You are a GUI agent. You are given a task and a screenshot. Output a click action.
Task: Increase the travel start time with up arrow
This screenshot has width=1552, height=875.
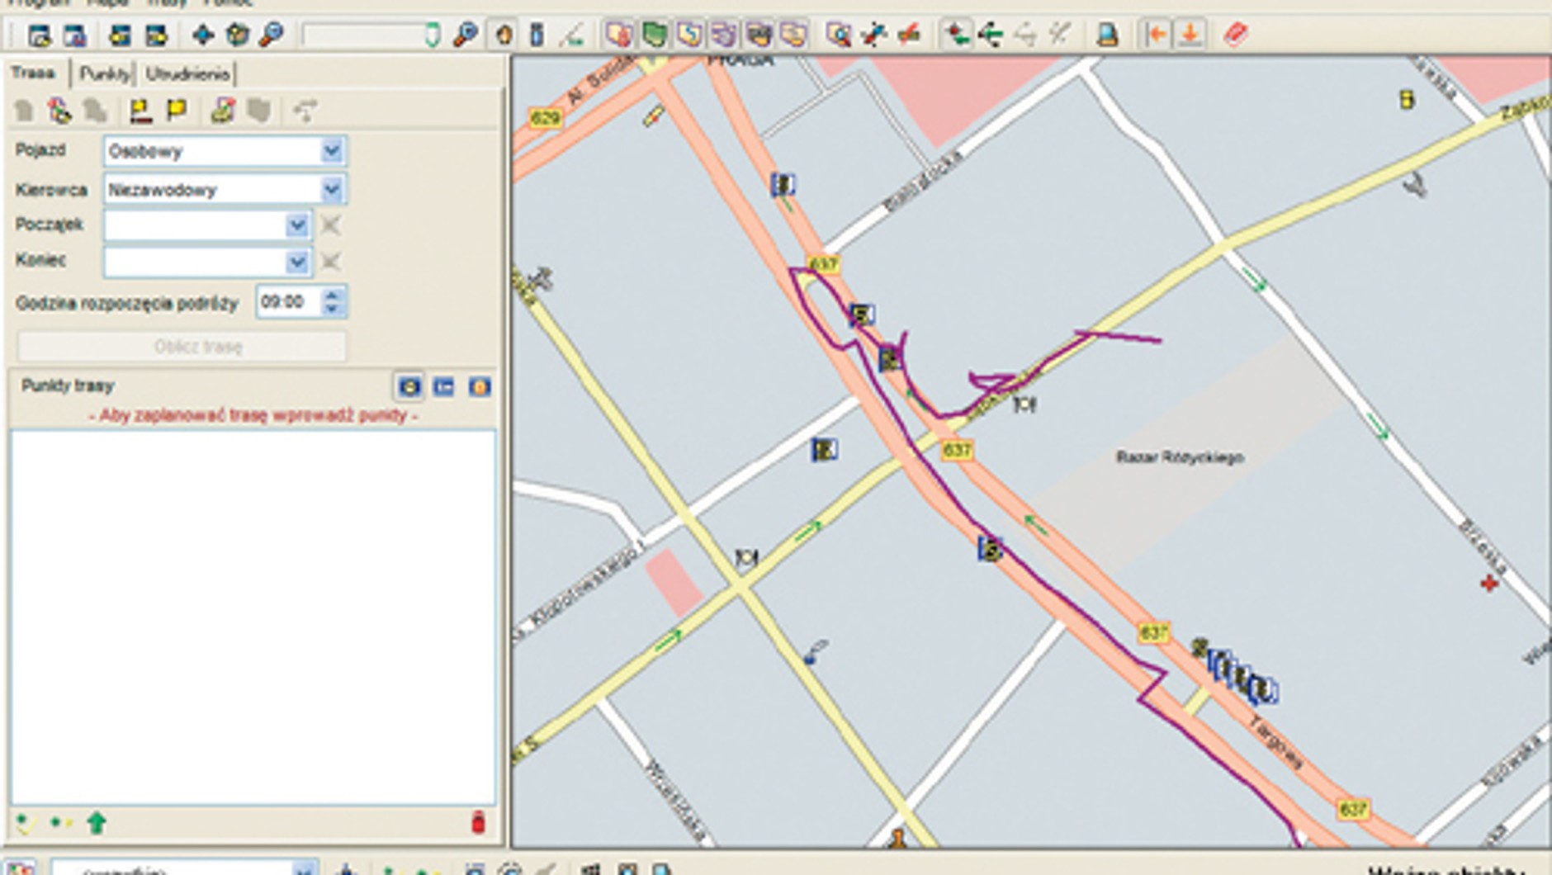click(x=332, y=295)
